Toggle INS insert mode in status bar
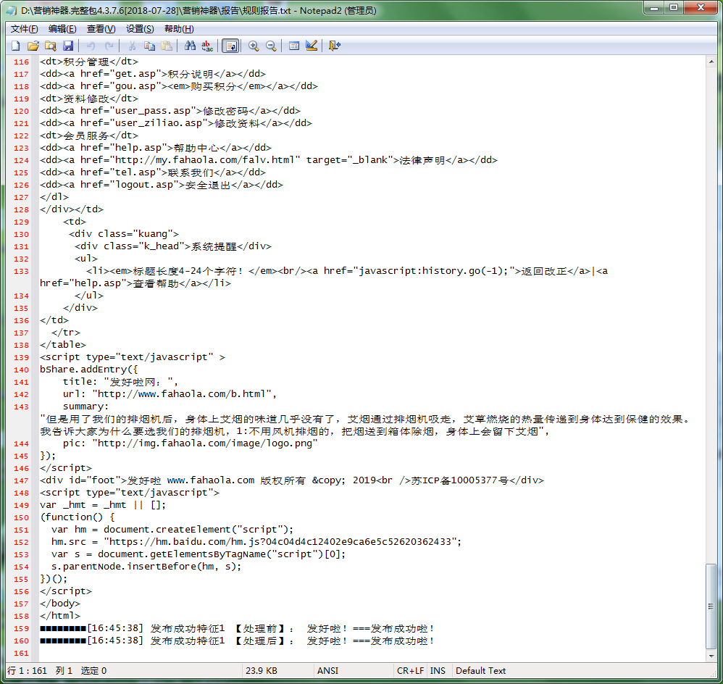 (438, 671)
